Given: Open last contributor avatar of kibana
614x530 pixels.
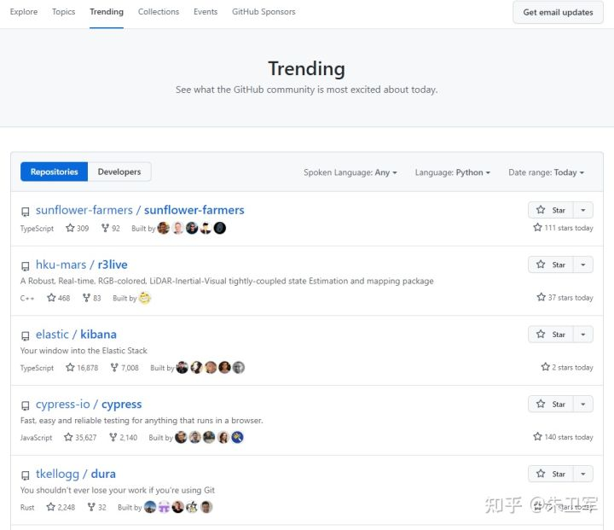Looking at the screenshot, I should pyautogui.click(x=239, y=367).
